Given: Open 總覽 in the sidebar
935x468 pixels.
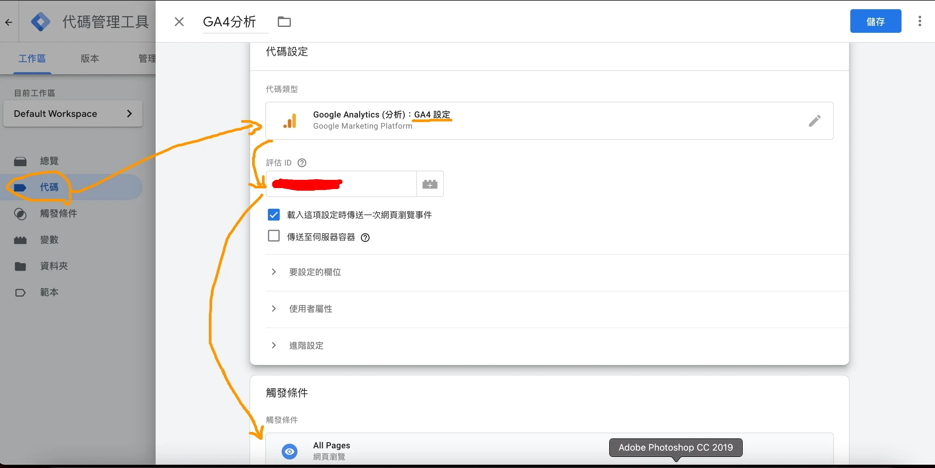Looking at the screenshot, I should 71,161.
